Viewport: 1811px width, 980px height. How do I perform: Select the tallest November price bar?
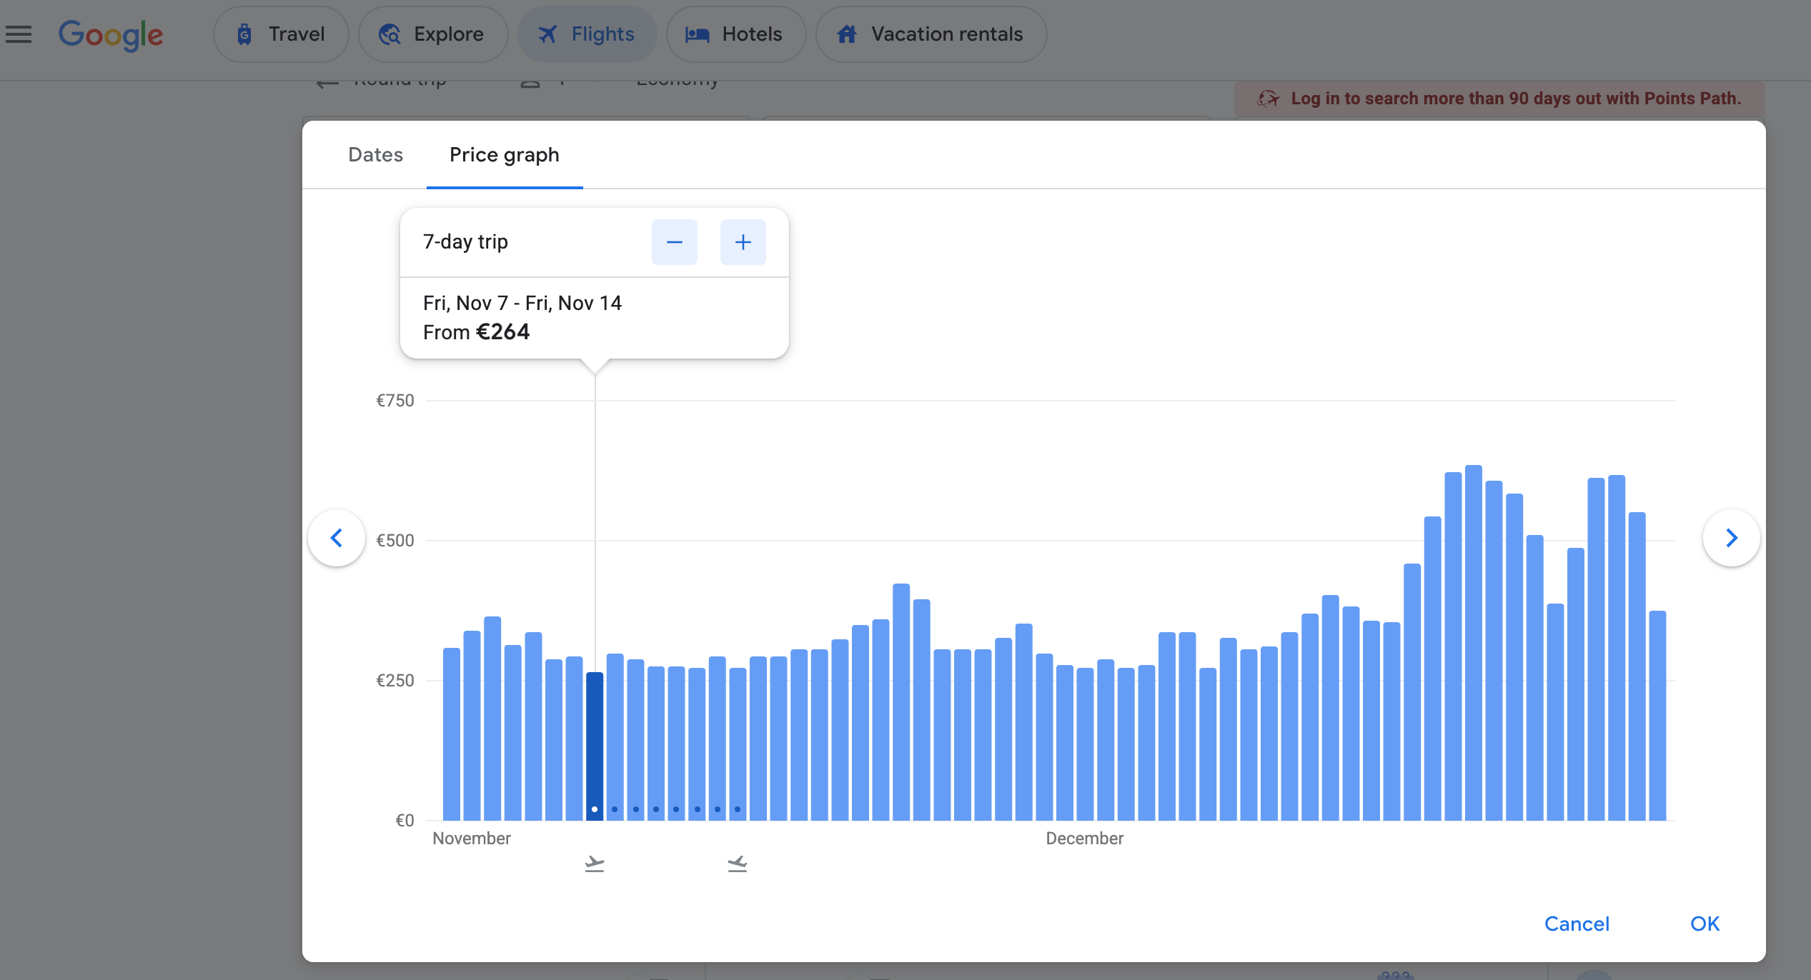point(901,701)
